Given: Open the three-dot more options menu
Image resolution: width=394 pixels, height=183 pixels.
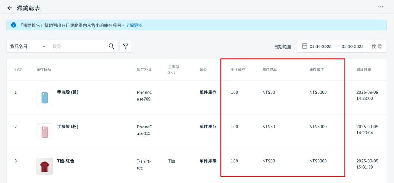Looking at the screenshot, I should coord(381,7).
